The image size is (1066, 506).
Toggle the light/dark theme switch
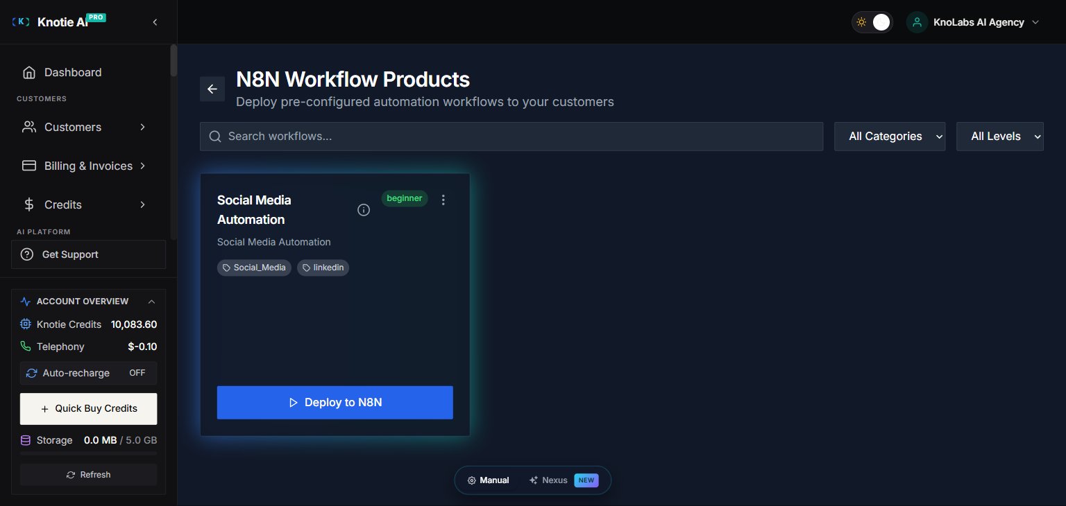click(872, 22)
